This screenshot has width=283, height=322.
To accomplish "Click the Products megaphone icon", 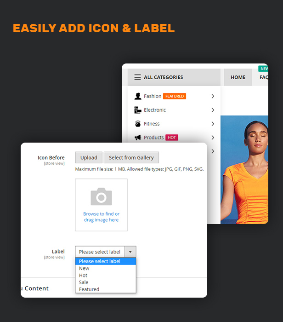I will click(138, 138).
